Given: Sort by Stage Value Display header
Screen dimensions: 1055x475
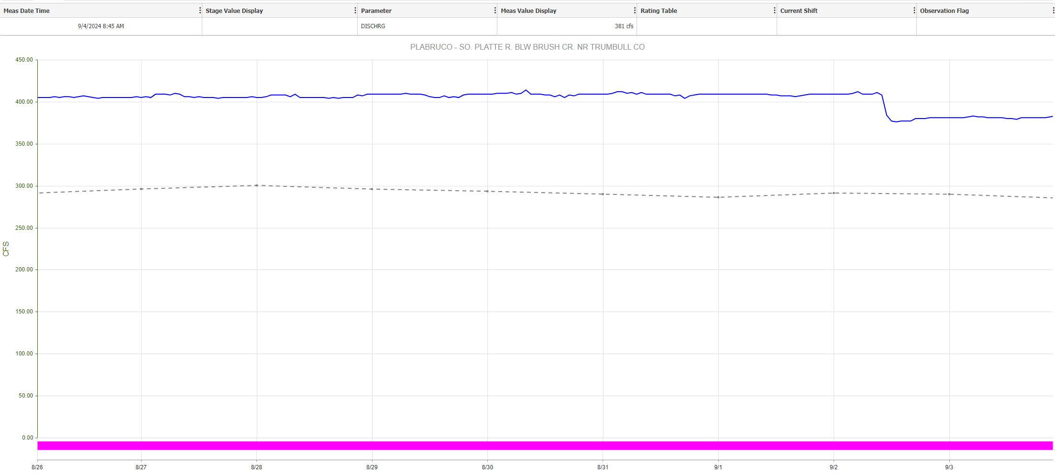Looking at the screenshot, I should point(234,11).
